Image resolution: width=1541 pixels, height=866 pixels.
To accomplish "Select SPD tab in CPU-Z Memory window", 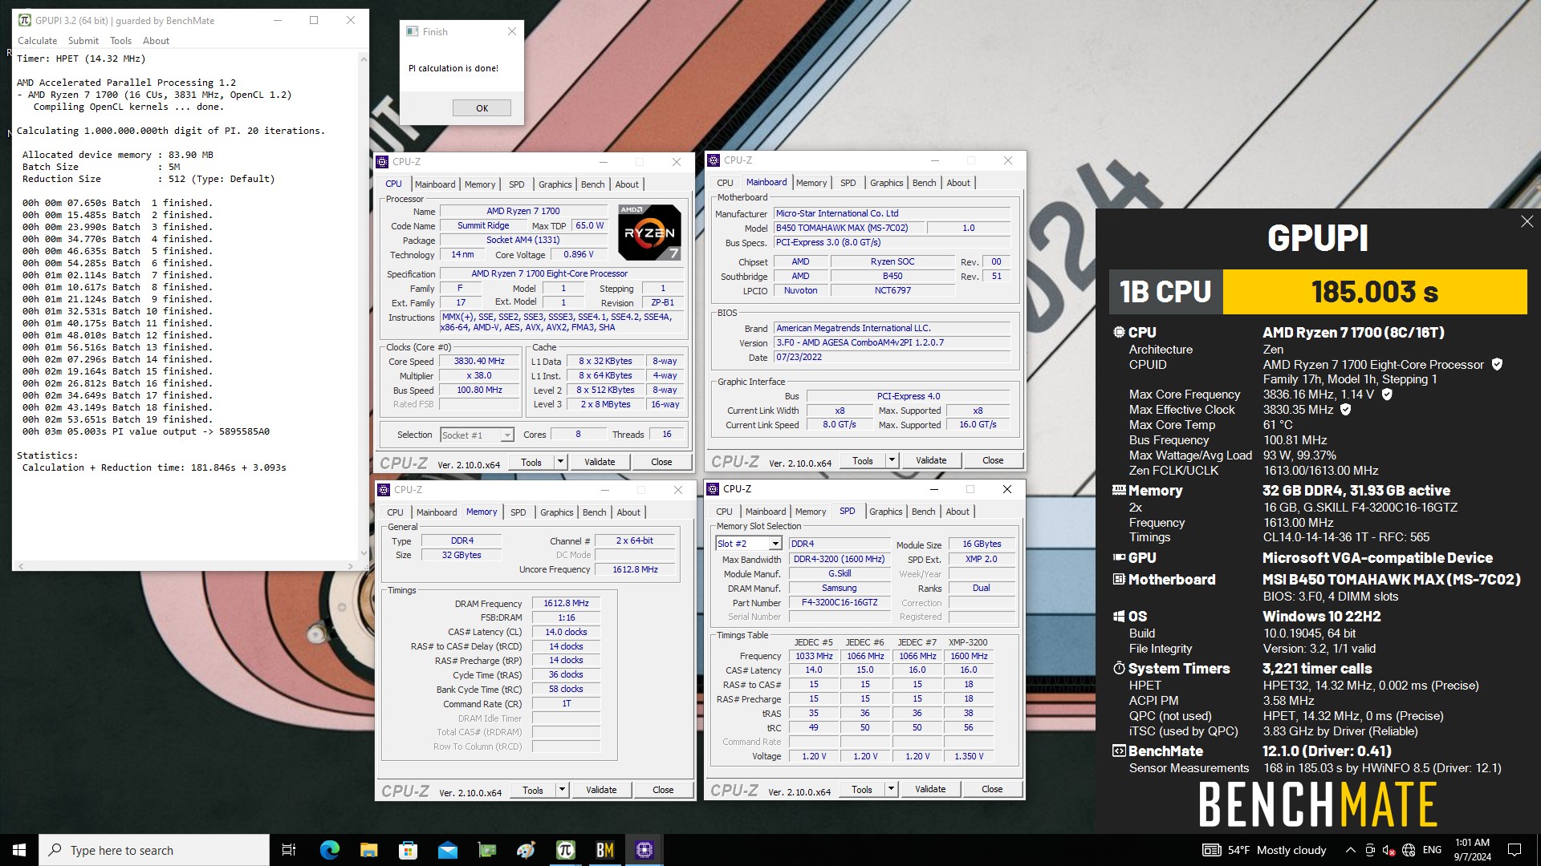I will [518, 512].
